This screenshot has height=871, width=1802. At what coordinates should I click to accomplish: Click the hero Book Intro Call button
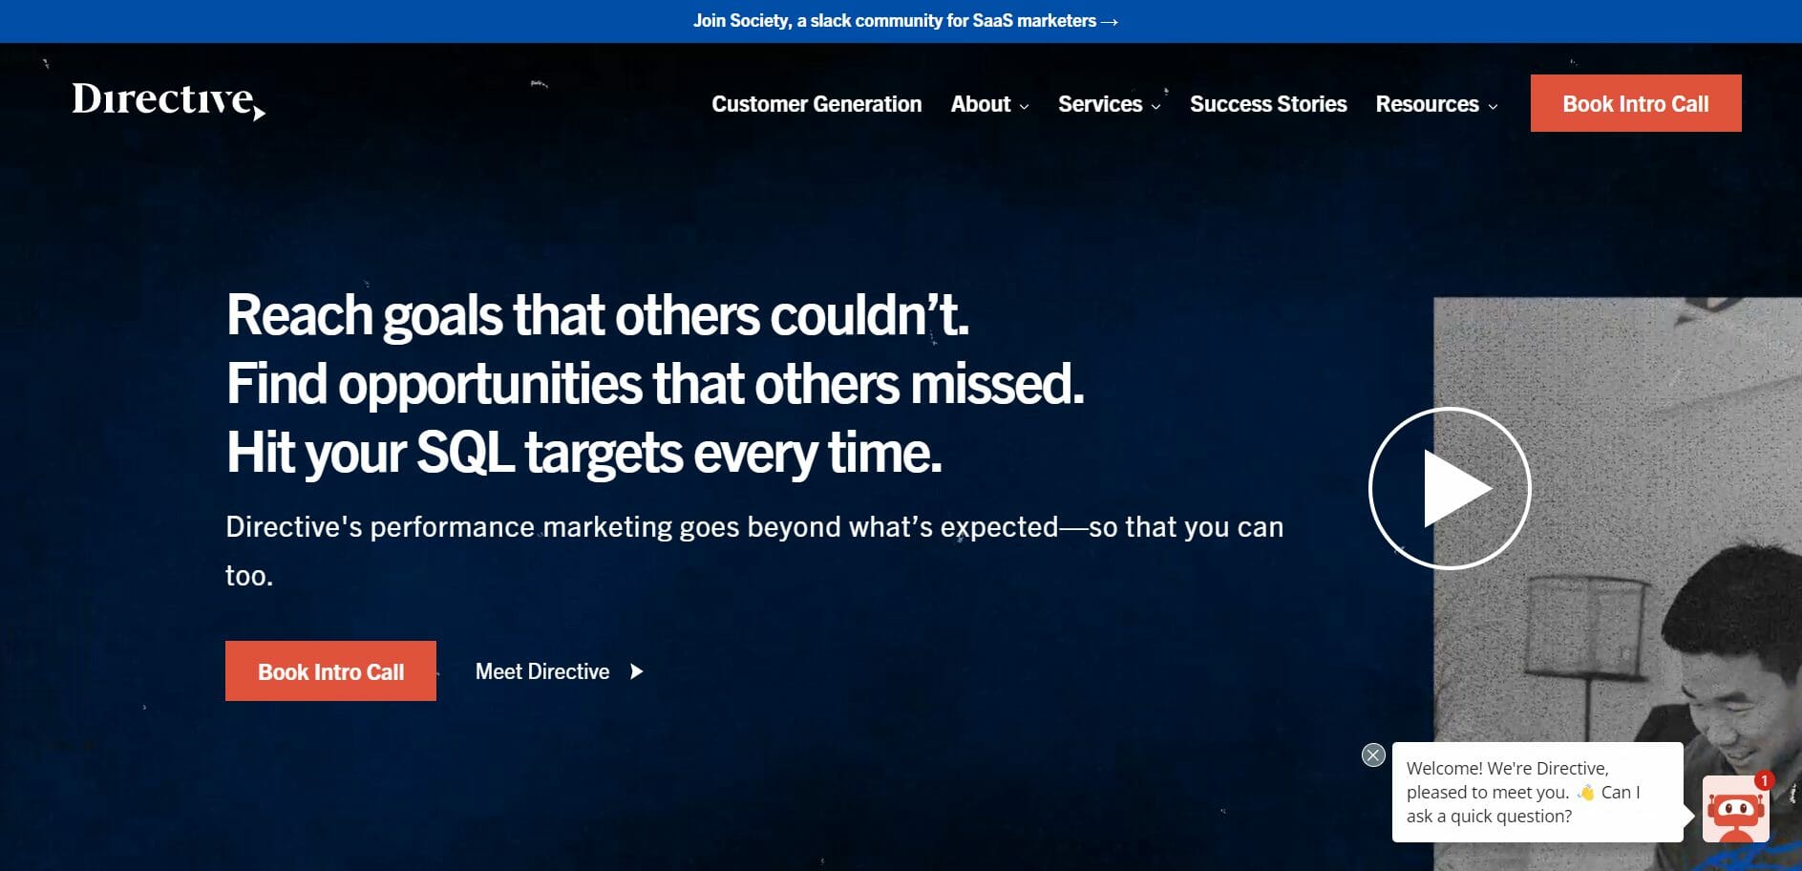tap(330, 670)
